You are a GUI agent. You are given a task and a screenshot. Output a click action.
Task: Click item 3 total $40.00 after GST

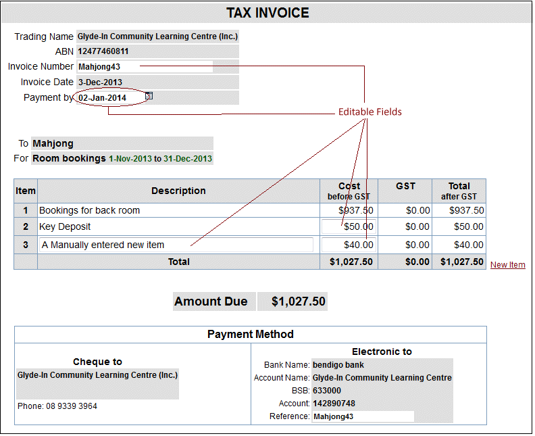pos(469,245)
